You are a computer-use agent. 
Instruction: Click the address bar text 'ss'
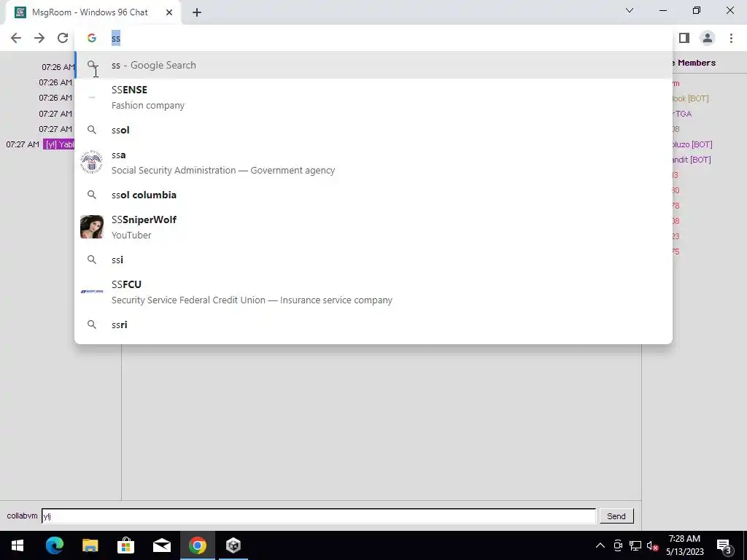point(116,38)
